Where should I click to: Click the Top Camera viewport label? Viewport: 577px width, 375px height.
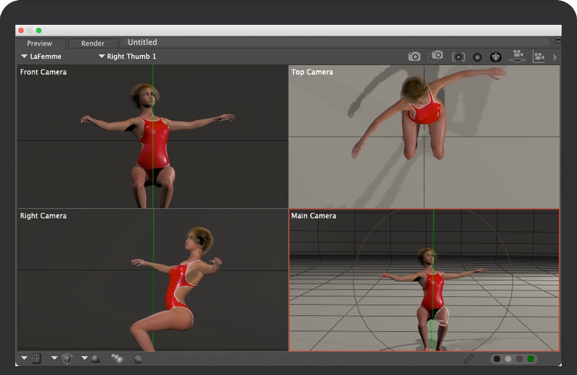312,72
